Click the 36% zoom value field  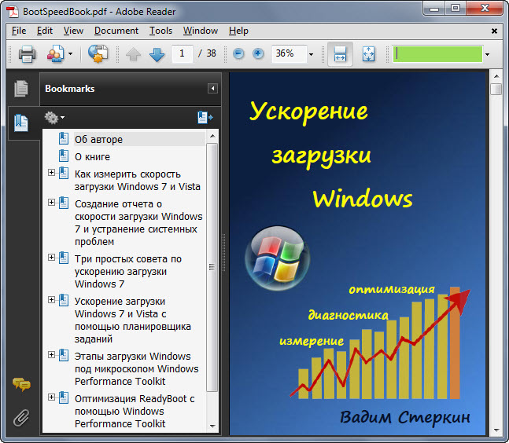(289, 53)
